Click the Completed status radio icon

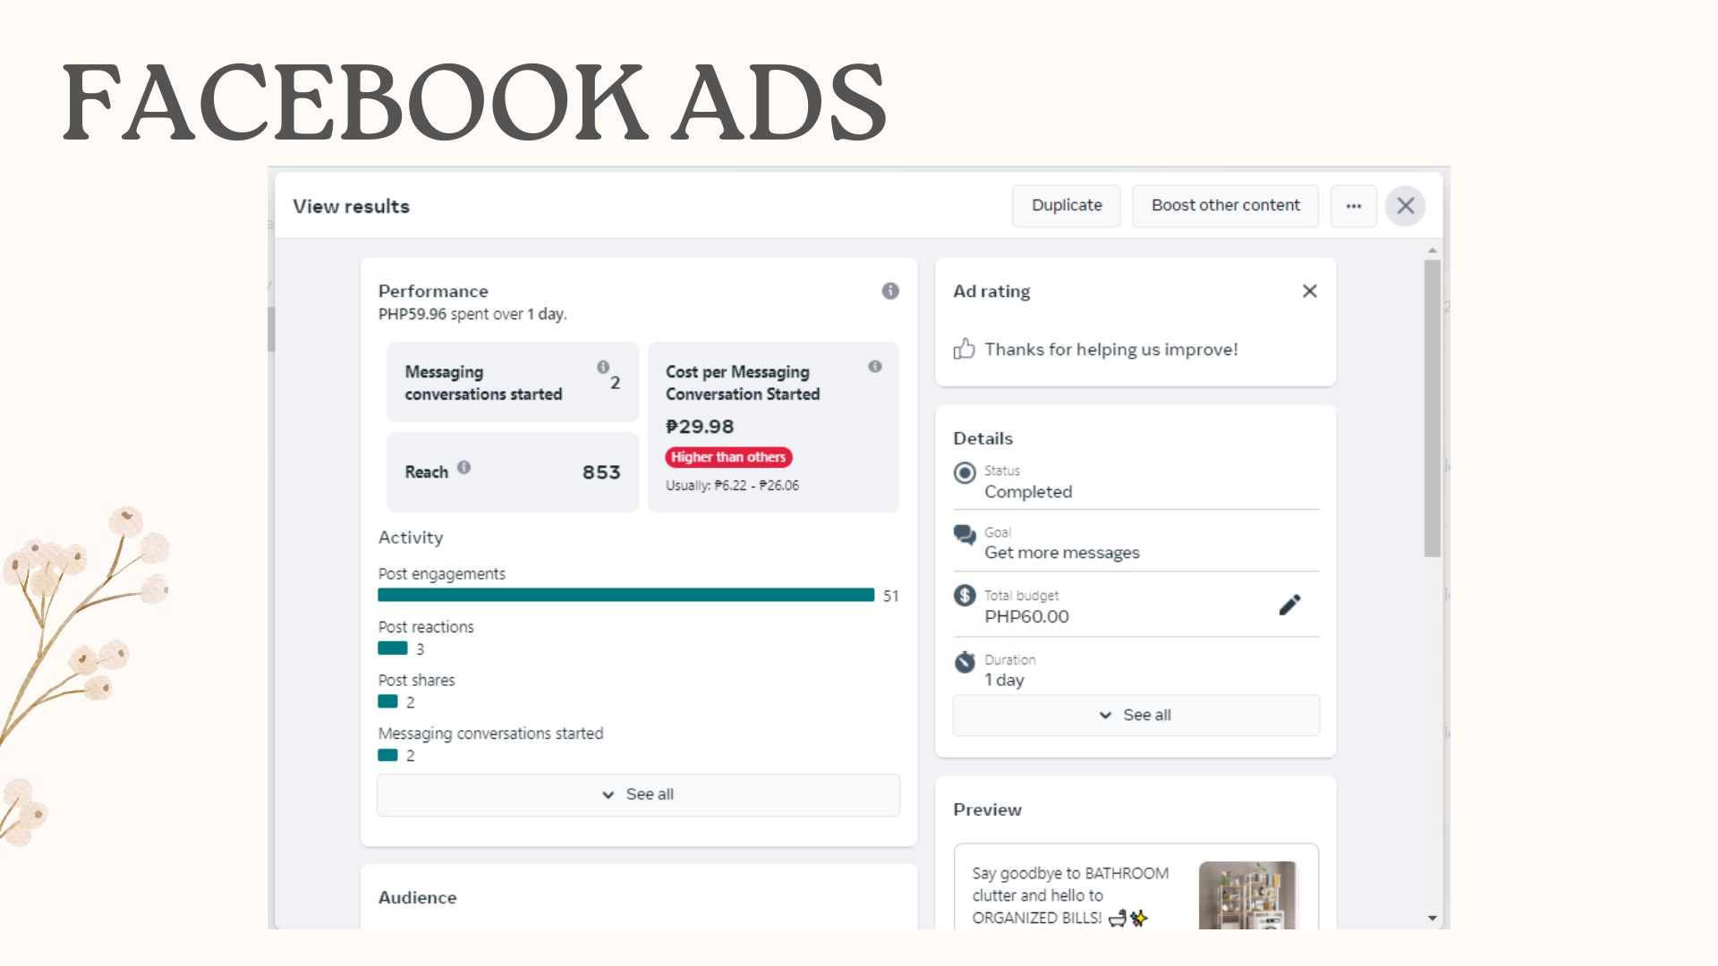(965, 472)
